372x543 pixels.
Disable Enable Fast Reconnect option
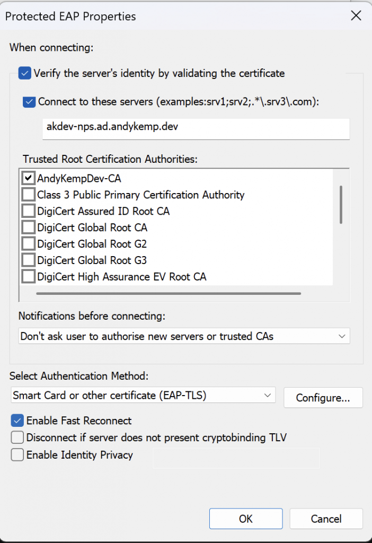[17, 421]
